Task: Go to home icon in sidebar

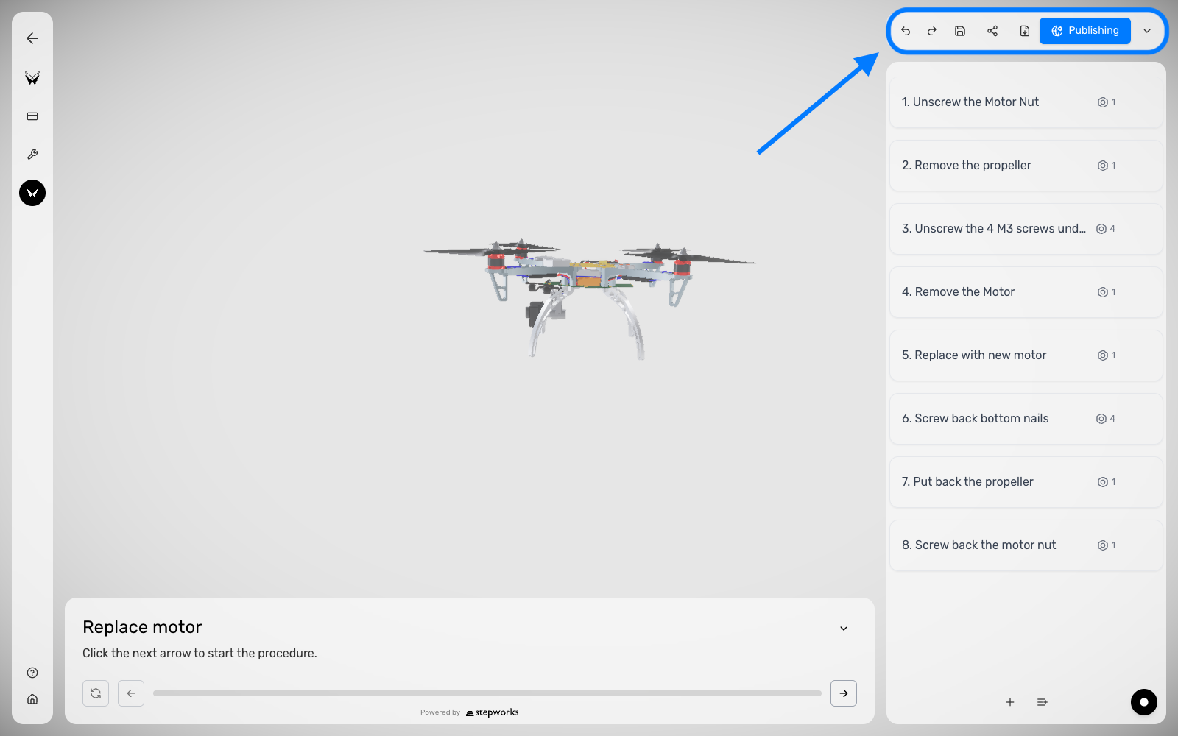Action: (32, 699)
